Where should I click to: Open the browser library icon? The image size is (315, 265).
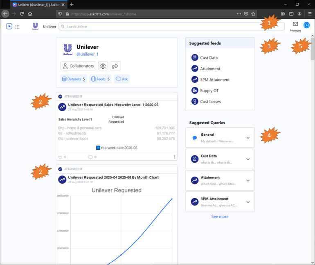[x=283, y=14]
